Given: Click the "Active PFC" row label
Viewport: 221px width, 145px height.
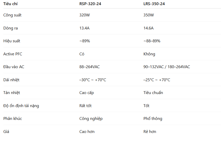Looking at the screenshot, I should 13,54.
